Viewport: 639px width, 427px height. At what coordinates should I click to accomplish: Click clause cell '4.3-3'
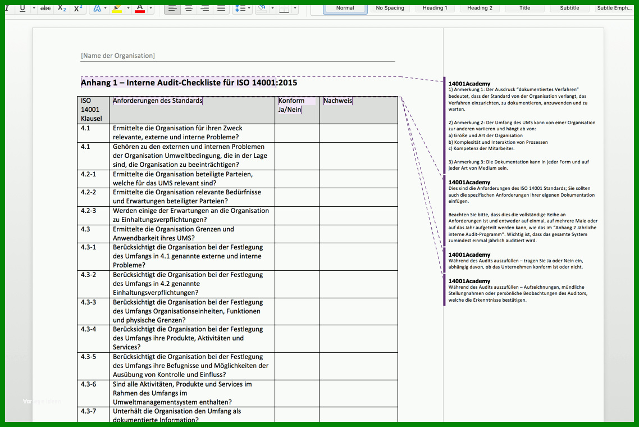[93, 311]
